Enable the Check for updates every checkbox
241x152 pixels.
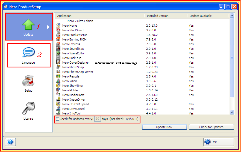click(57, 119)
